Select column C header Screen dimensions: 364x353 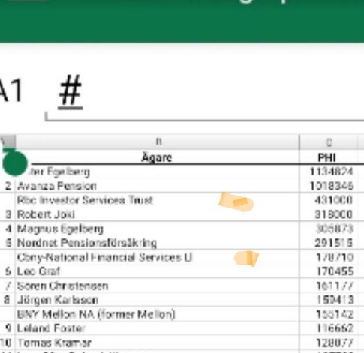(x=329, y=142)
